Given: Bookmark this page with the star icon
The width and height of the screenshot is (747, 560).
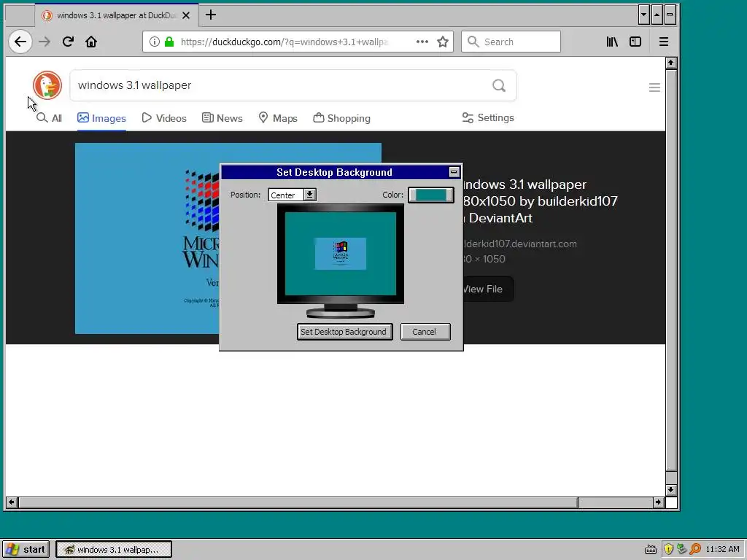Looking at the screenshot, I should coord(443,42).
